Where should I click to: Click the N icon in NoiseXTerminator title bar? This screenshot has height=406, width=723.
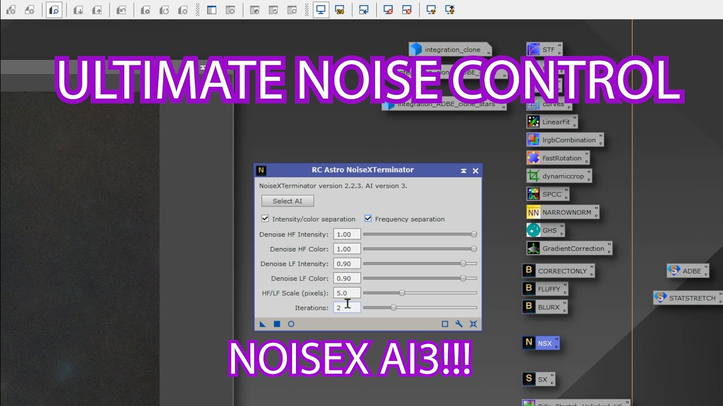tap(261, 170)
